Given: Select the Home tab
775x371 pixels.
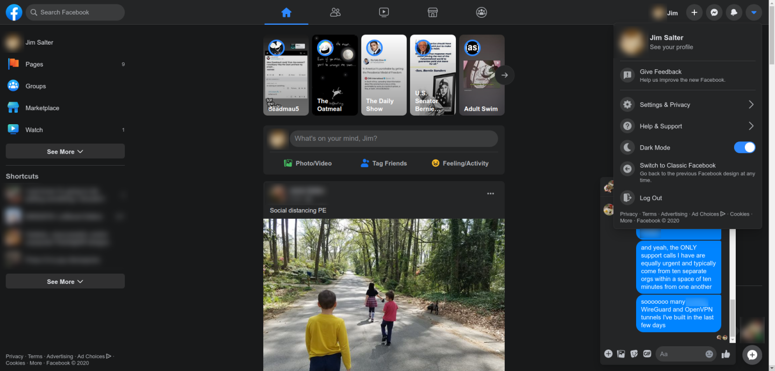Looking at the screenshot, I should [x=286, y=12].
